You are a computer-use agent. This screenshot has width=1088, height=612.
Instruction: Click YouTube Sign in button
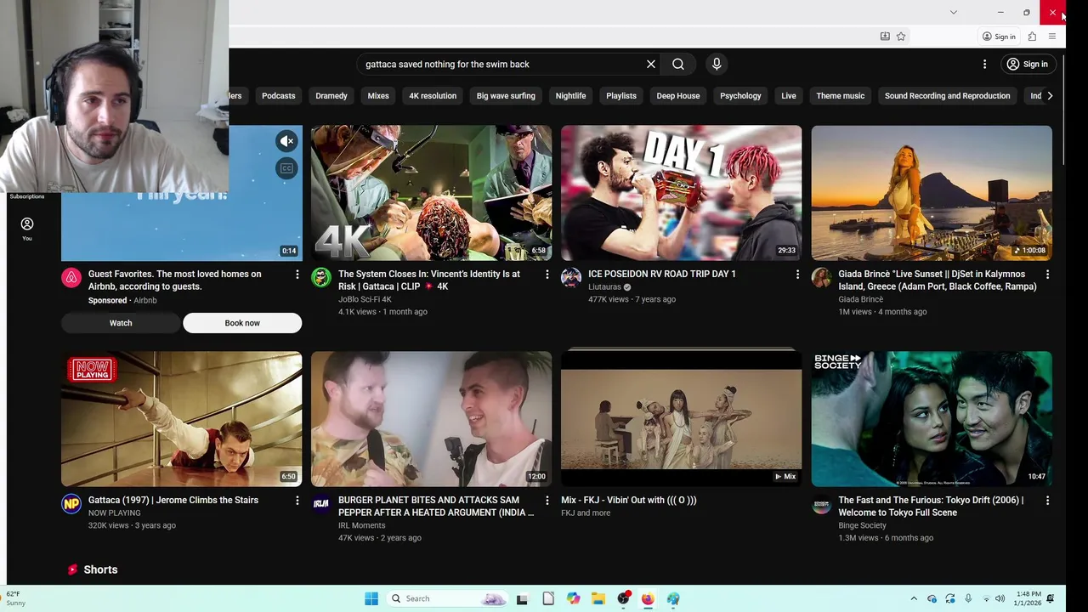[x=1027, y=64]
